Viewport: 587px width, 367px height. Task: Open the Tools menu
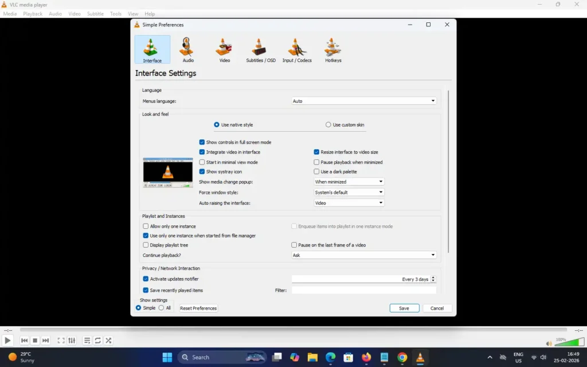[115, 14]
